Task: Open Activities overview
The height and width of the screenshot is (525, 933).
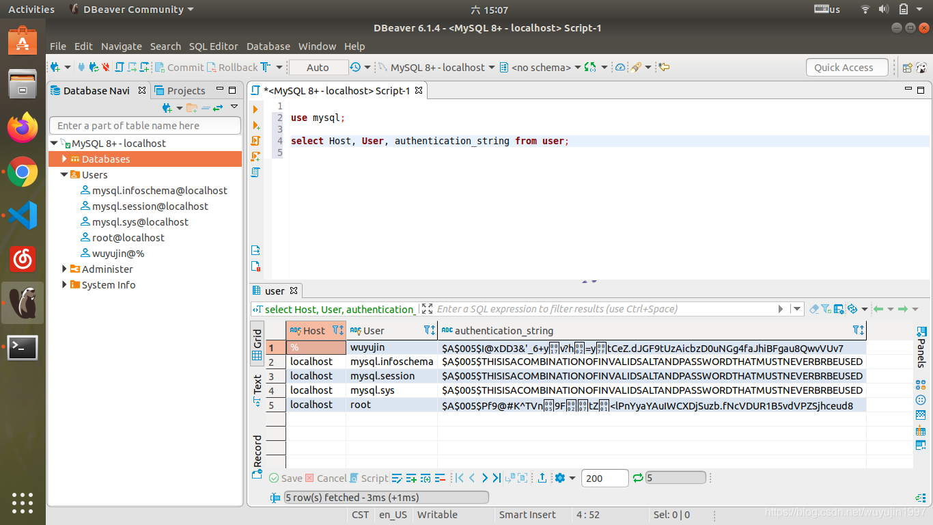Action: pyautogui.click(x=31, y=10)
